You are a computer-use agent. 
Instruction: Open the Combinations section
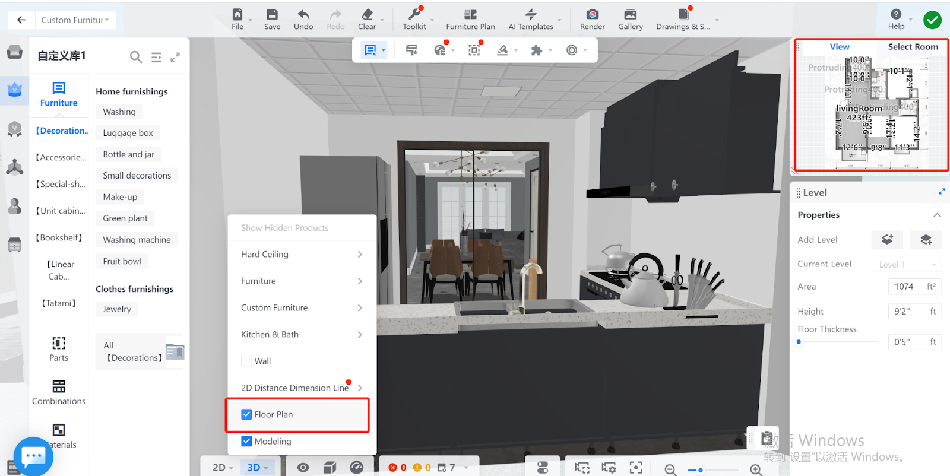click(x=59, y=392)
